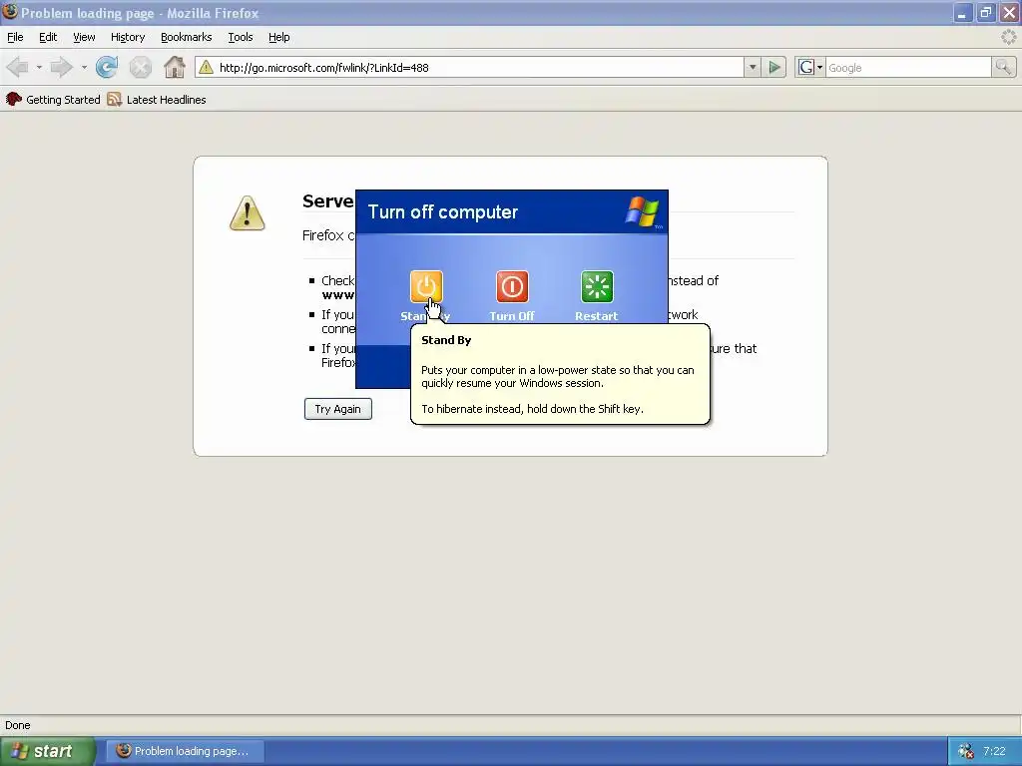
Task: Click the green Restart icon
Action: [x=597, y=286]
